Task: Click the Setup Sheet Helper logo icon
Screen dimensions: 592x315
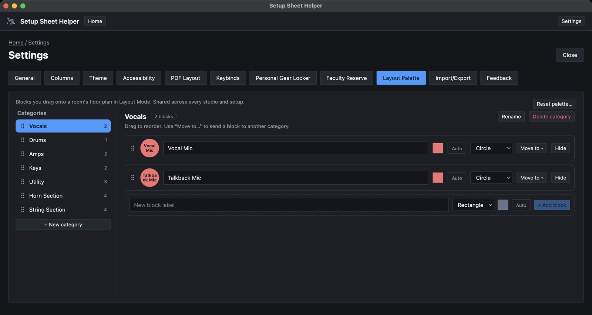Action: 11,21
